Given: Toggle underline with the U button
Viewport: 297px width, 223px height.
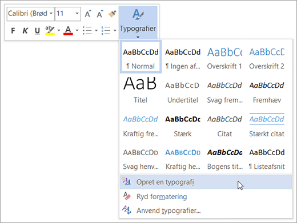Looking at the screenshot, I should 37,31.
